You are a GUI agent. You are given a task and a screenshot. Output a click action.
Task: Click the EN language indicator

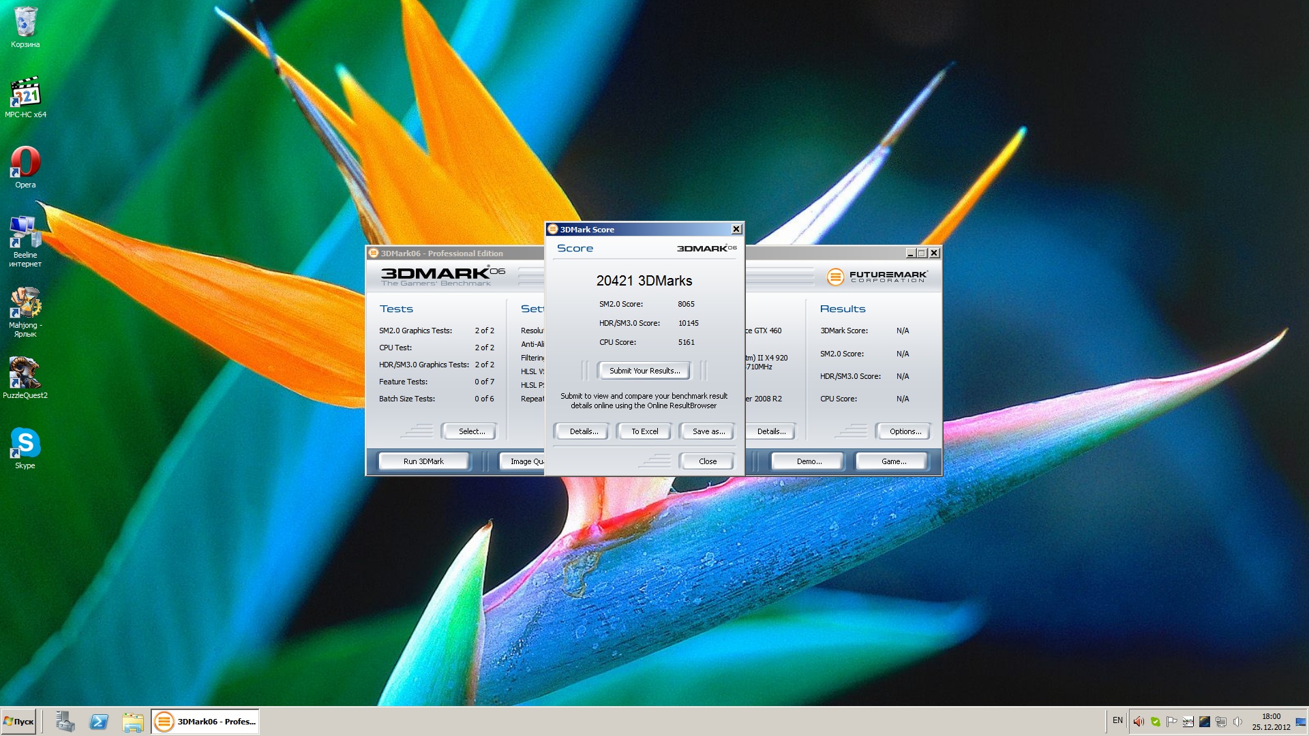click(1117, 720)
